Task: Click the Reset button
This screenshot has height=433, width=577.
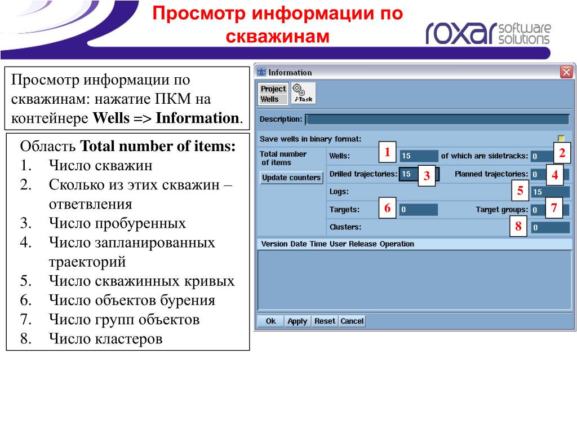Action: point(325,321)
